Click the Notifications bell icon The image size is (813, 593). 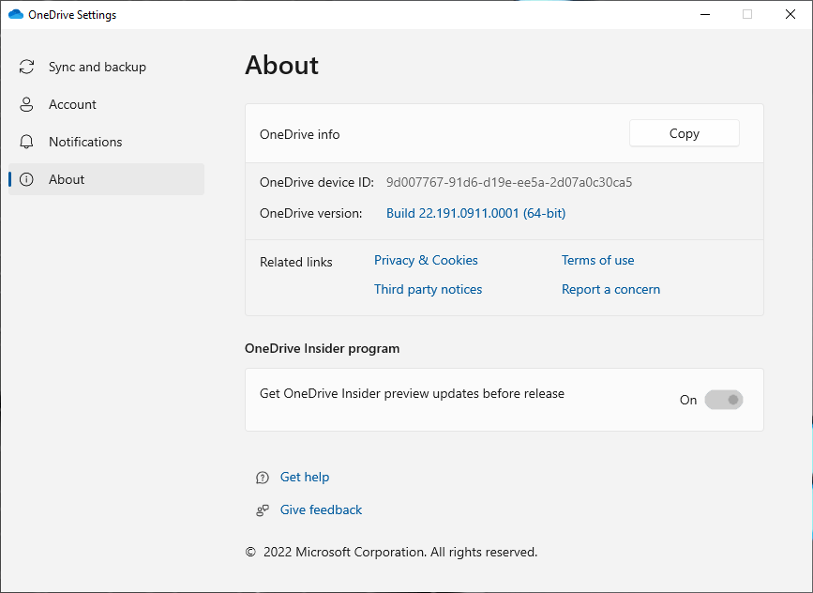[x=26, y=142]
